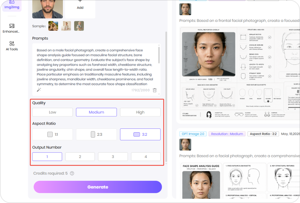Screen dimensions: 300x203
Task: Select the 3:2 aspect ratio
Action: tap(140, 134)
